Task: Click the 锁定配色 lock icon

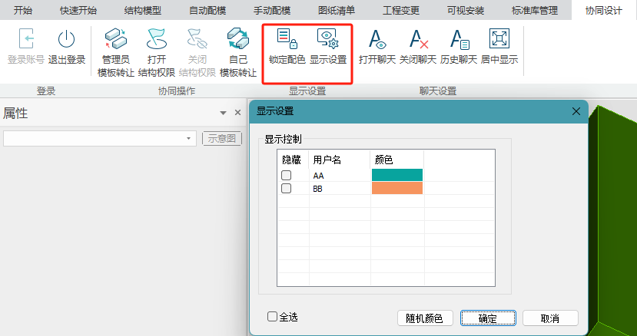Action: pyautogui.click(x=287, y=39)
